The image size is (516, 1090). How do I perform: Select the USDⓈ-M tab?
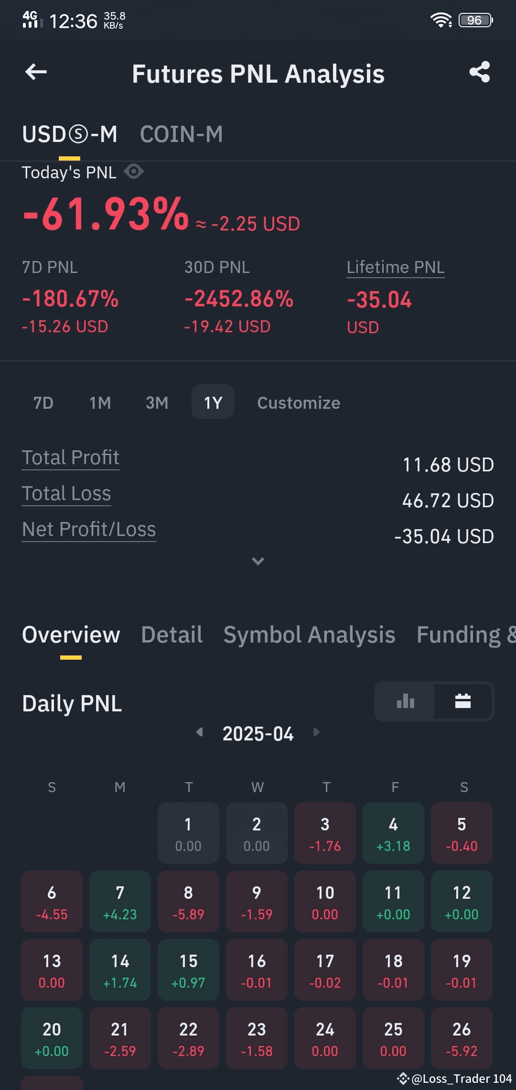click(70, 134)
